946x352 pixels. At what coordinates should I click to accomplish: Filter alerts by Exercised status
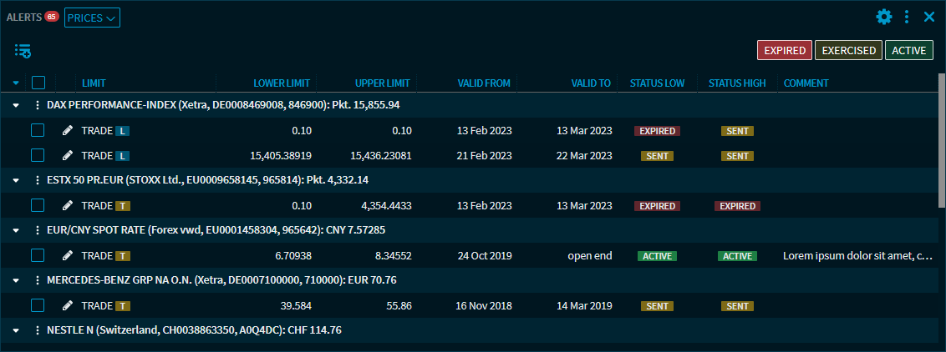847,51
